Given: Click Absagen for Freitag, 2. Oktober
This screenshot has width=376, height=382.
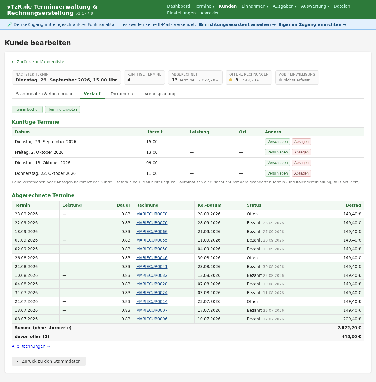Looking at the screenshot, I should point(301,152).
